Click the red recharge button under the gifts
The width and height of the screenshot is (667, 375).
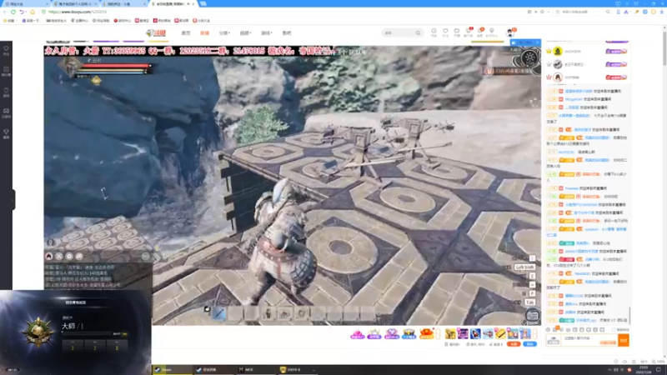click(514, 344)
